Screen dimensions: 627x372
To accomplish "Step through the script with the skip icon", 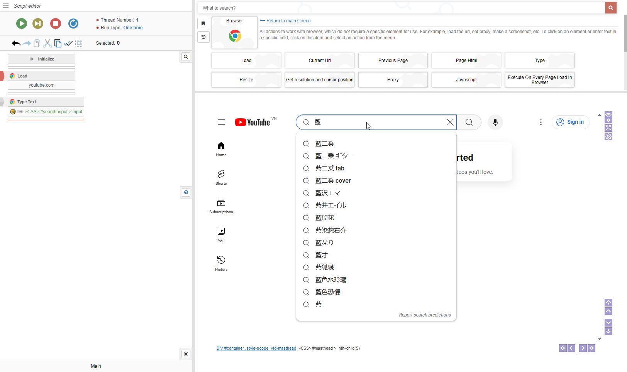I will (38, 24).
